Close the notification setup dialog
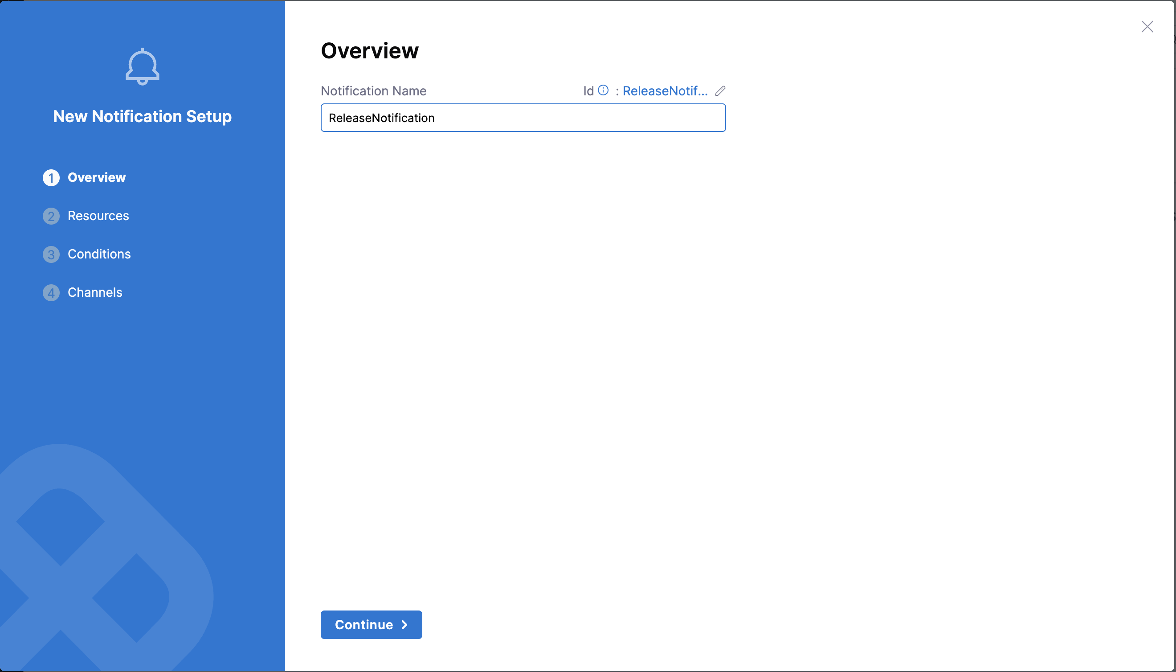The height and width of the screenshot is (672, 1176). pos(1147,27)
